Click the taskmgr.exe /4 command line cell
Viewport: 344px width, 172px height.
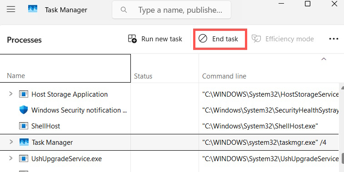[264, 143]
